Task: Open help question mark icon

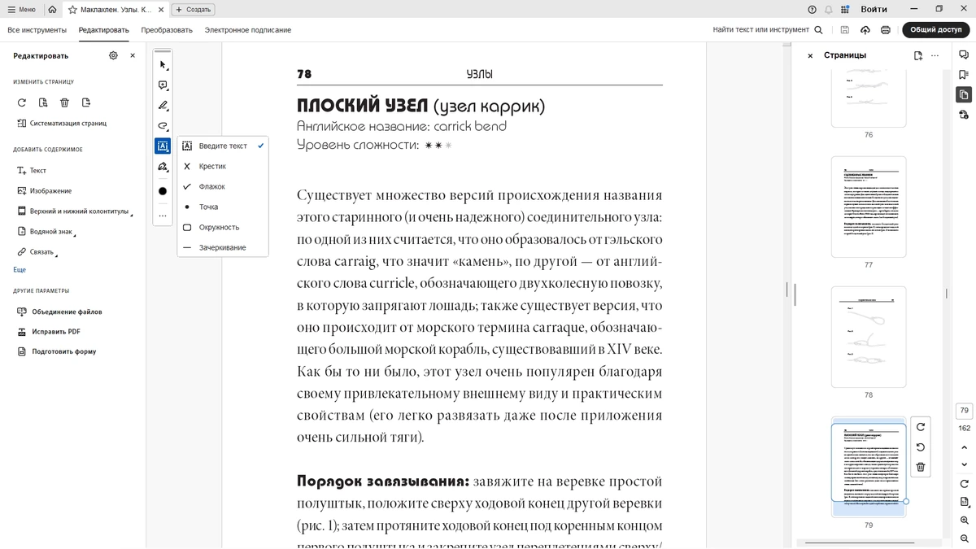Action: [x=812, y=10]
